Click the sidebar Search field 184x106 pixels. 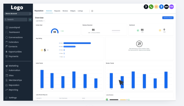(x=16, y=20)
